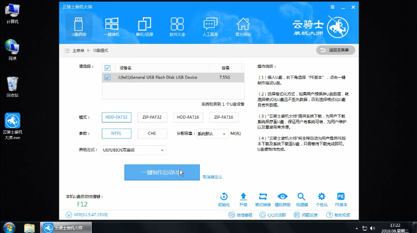The height and width of the screenshot is (233, 417).
Task: Select the ZIP-FAT16 mode
Action: [223, 117]
